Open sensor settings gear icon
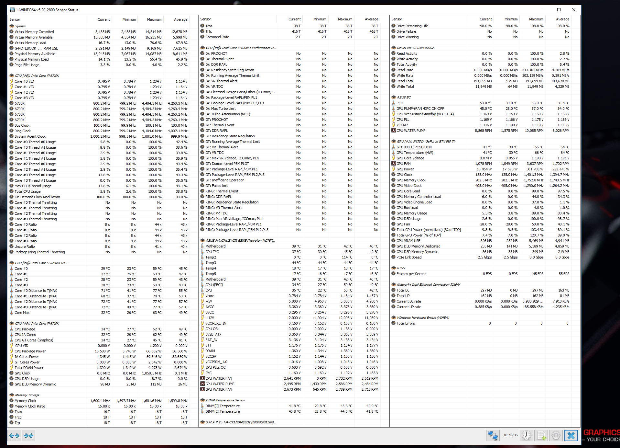 point(556,435)
